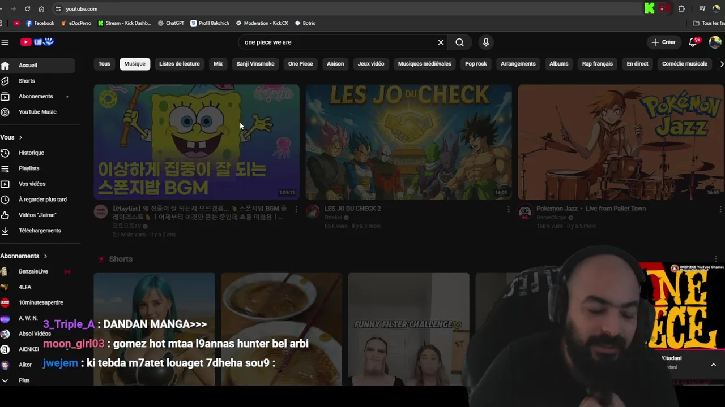The image size is (725, 407).
Task: Show more filter chips with the right arrow
Action: pos(722,64)
